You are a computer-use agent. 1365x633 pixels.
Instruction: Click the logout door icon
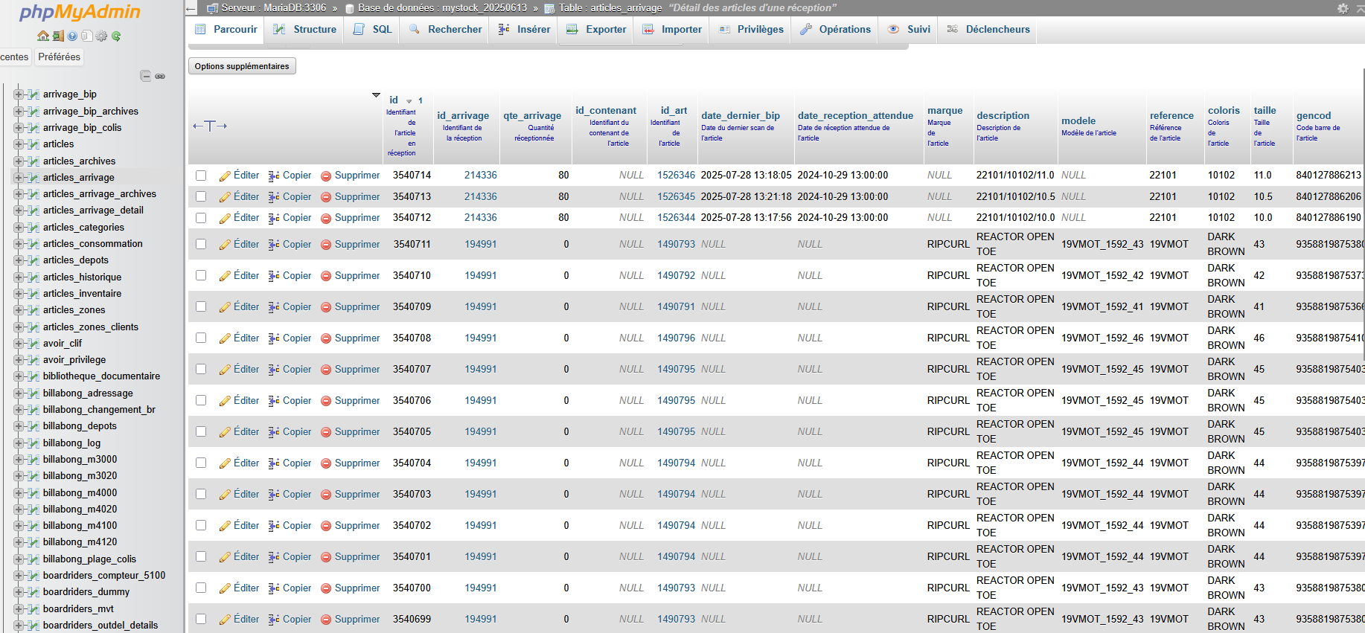pos(58,36)
